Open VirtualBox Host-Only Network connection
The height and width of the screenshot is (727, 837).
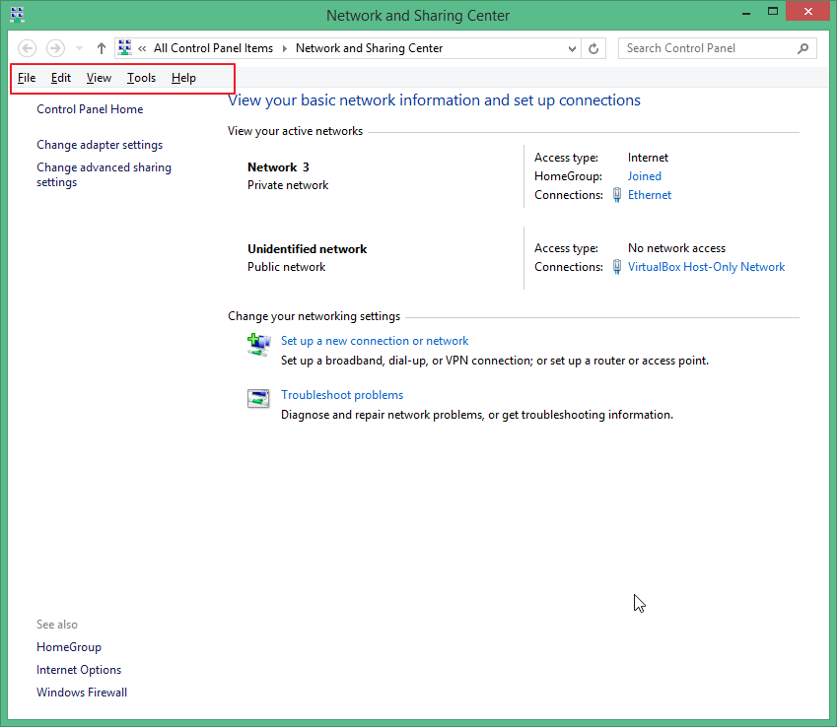pos(706,267)
